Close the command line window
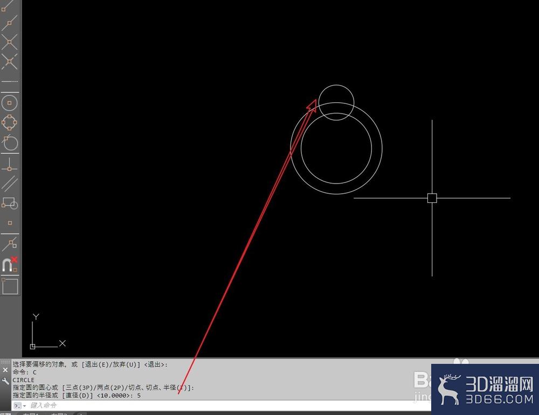Image resolution: width=539 pixels, height=415 pixels. point(5,370)
